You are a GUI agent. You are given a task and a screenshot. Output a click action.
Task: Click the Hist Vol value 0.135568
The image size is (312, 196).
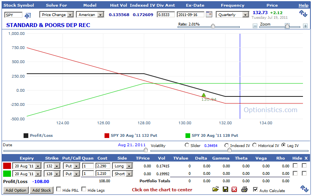(119, 15)
